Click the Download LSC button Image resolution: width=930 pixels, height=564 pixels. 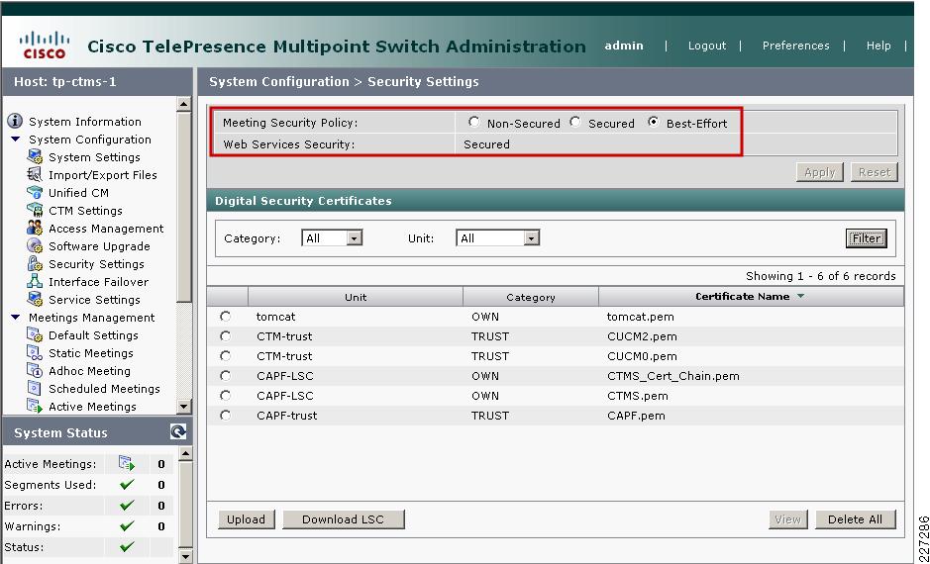point(344,519)
